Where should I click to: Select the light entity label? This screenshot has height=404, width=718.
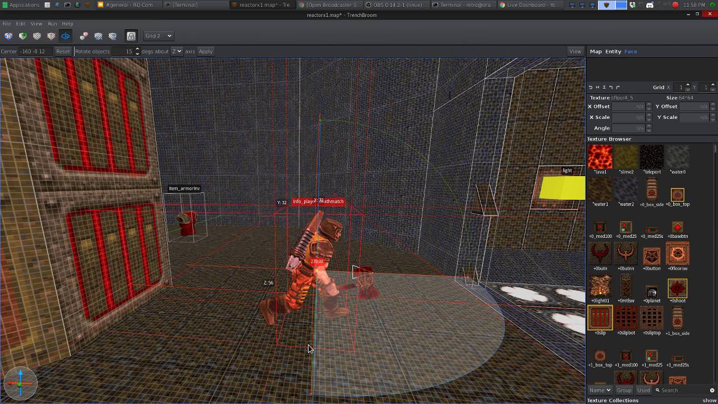pos(567,171)
